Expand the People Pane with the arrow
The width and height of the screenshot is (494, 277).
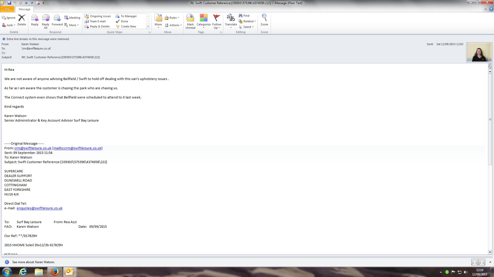(490, 262)
